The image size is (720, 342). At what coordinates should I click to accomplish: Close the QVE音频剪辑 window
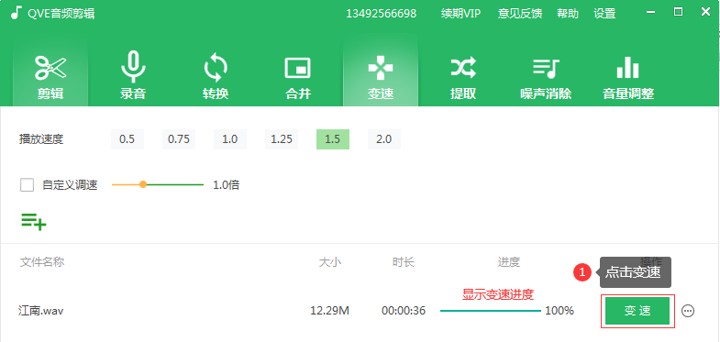705,13
